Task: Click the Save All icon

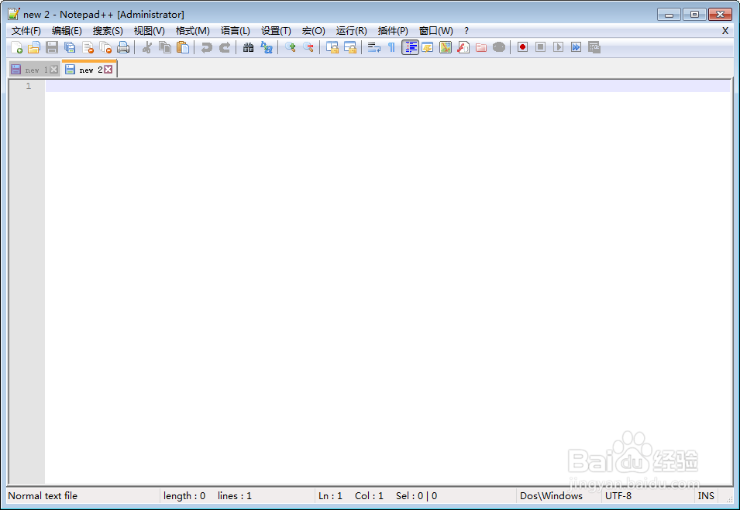Action: [x=70, y=47]
